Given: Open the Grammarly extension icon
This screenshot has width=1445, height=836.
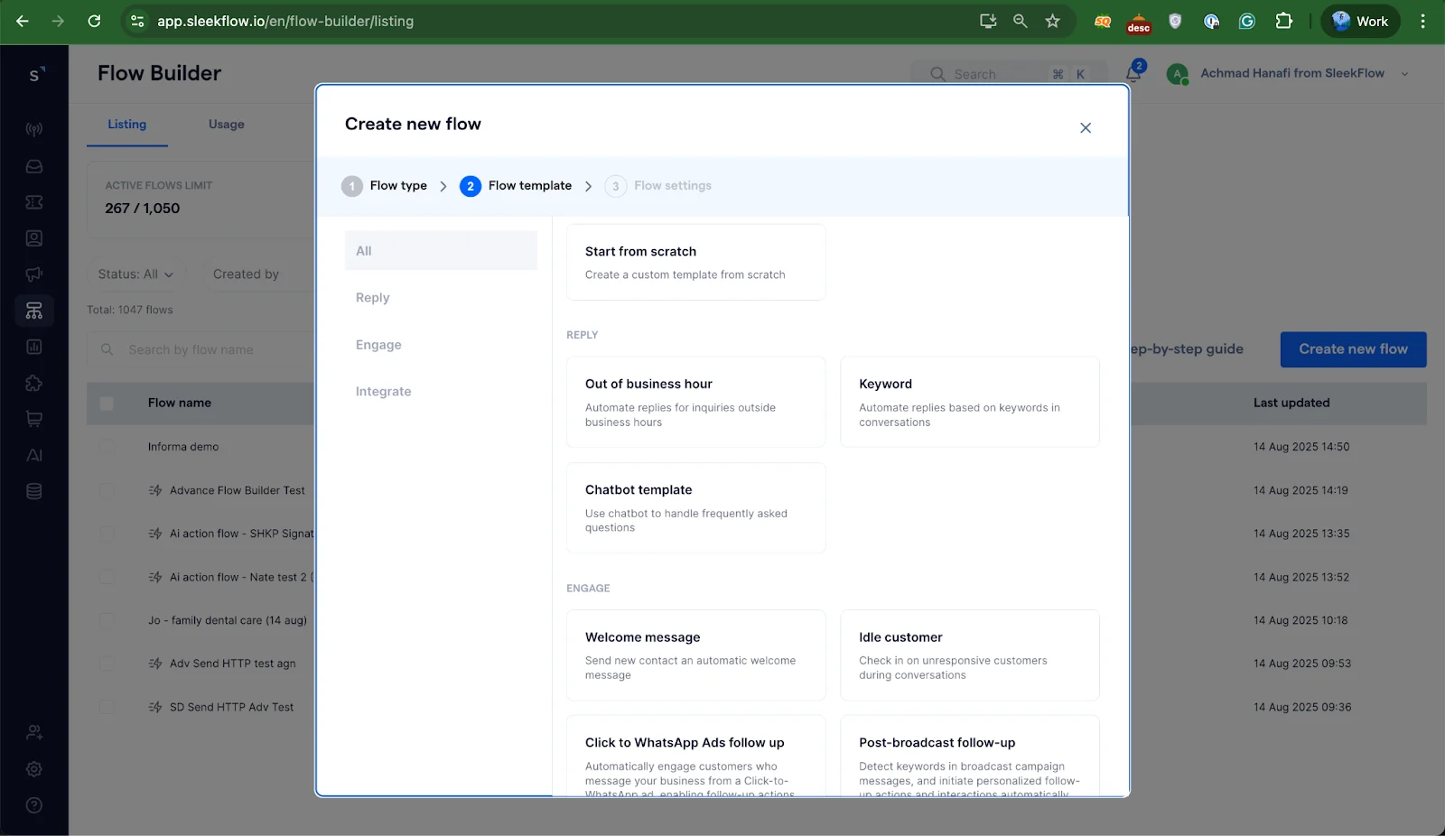Looking at the screenshot, I should [x=1247, y=21].
